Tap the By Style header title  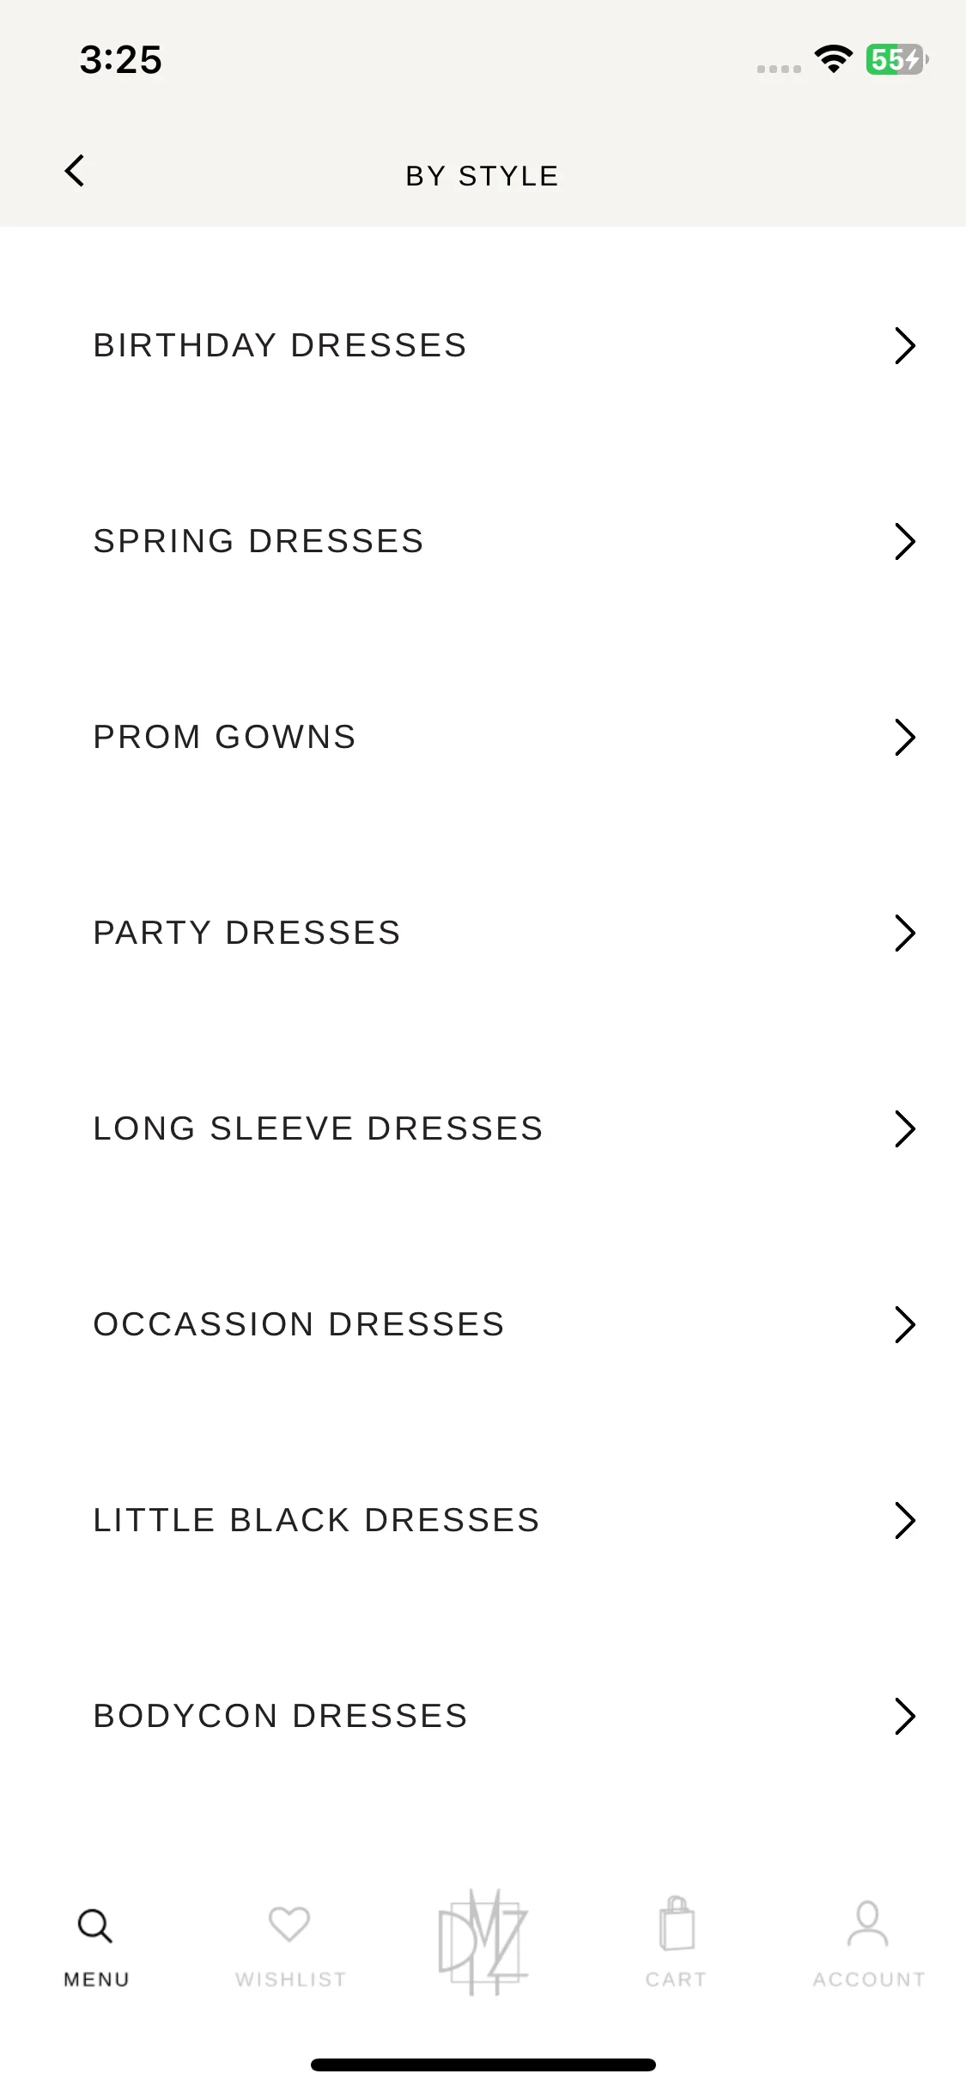click(483, 176)
